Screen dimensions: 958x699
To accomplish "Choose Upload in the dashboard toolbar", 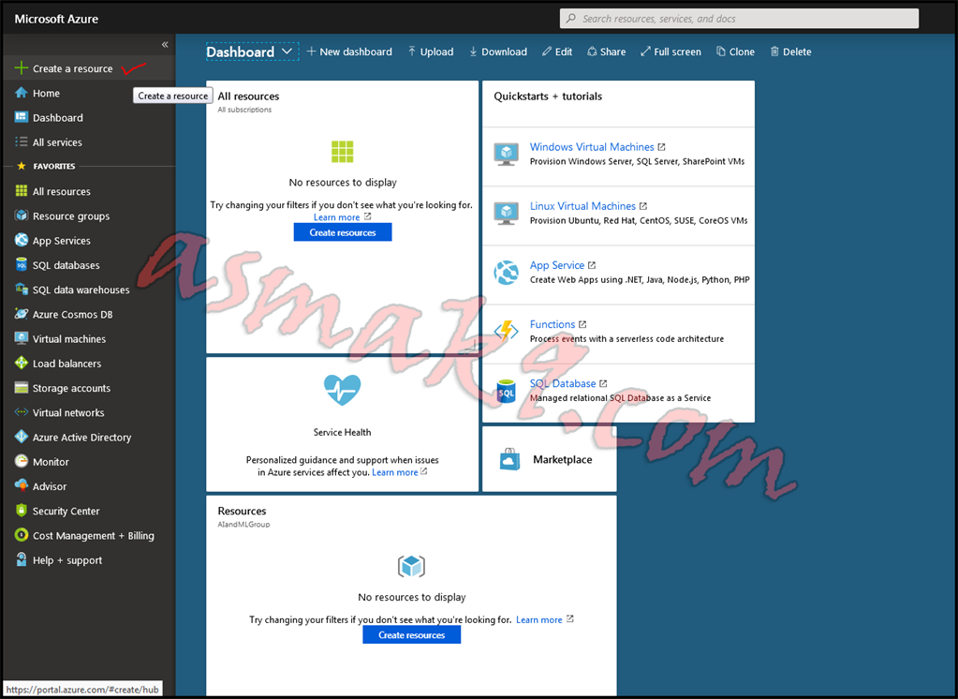I will (x=431, y=52).
